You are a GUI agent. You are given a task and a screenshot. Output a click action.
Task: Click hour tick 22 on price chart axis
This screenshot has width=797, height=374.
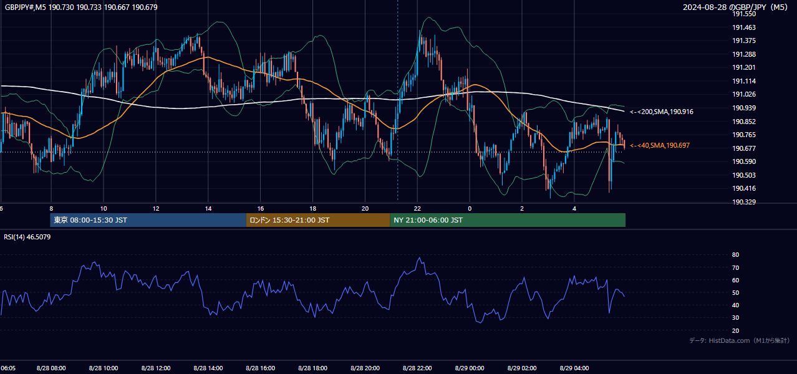418,208
